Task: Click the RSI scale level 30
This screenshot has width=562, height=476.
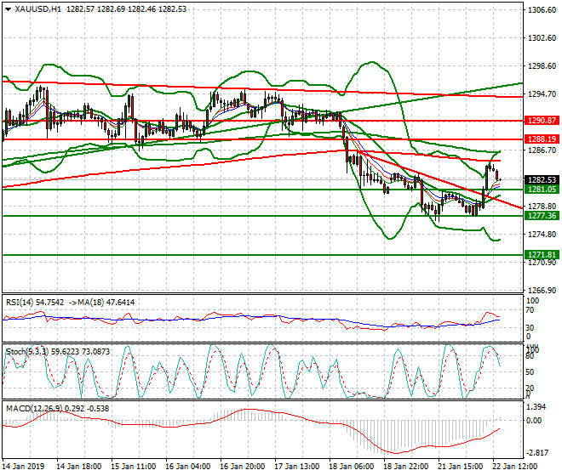Action: pyautogui.click(x=530, y=328)
